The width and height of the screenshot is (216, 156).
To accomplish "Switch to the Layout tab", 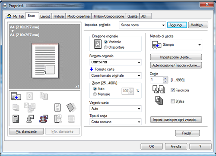I will pyautogui.click(x=45, y=16).
